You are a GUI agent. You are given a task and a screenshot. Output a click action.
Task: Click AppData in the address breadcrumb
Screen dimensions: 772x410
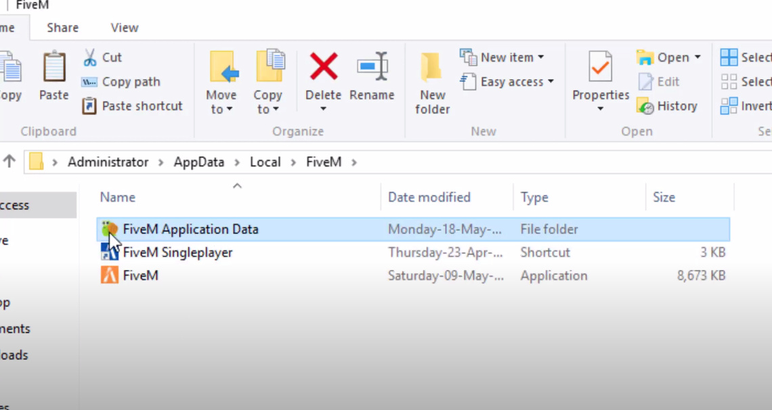point(198,162)
